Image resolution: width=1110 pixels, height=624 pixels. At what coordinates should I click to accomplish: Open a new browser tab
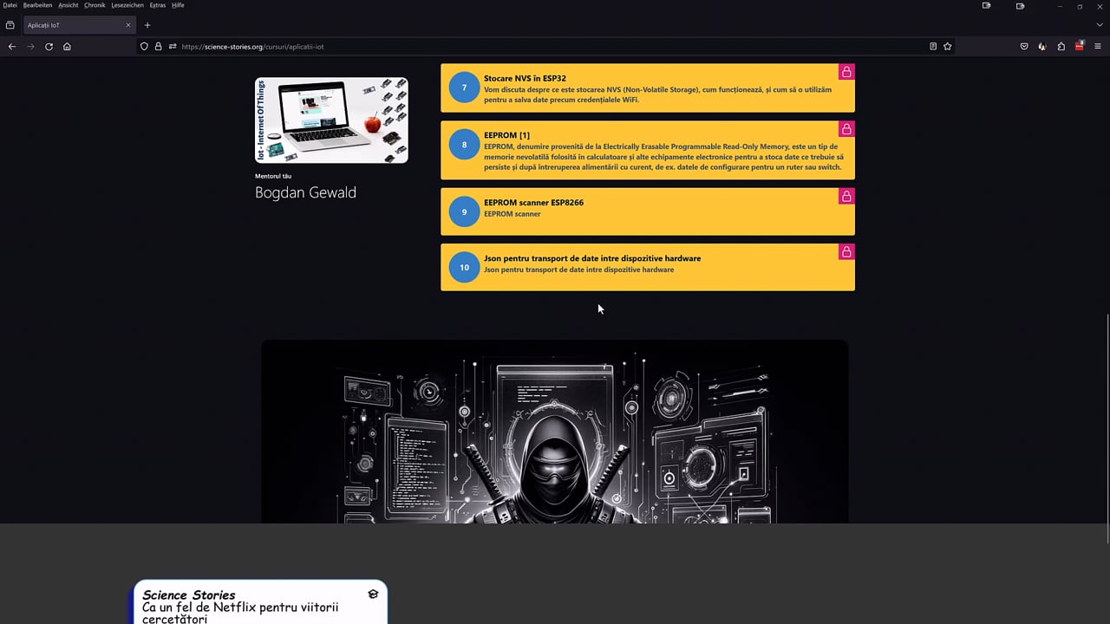pos(147,25)
